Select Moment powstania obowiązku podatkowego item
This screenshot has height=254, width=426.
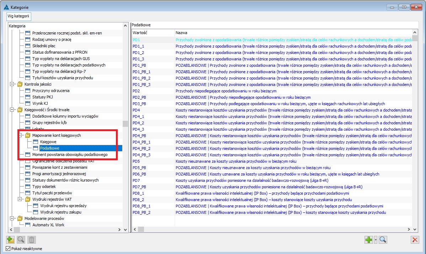pos(70,155)
